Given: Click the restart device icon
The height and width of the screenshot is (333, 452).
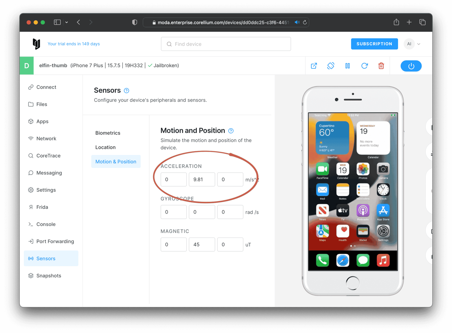Looking at the screenshot, I should point(365,66).
